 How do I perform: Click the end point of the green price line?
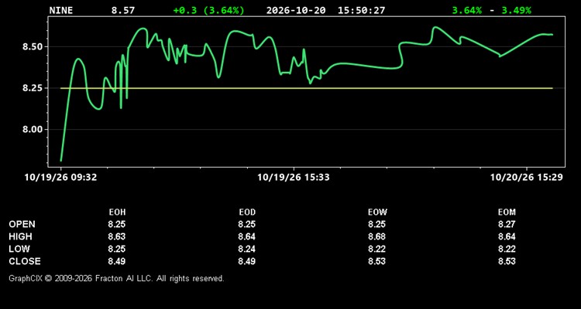point(552,35)
